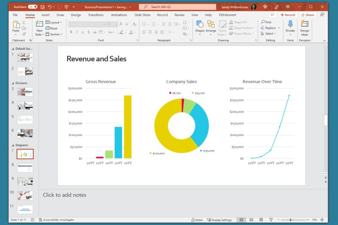Click the Record button
338x225 pixels.
click(288, 15)
